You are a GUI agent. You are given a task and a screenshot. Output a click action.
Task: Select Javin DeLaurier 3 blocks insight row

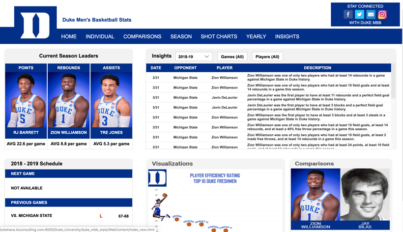(x=268, y=107)
